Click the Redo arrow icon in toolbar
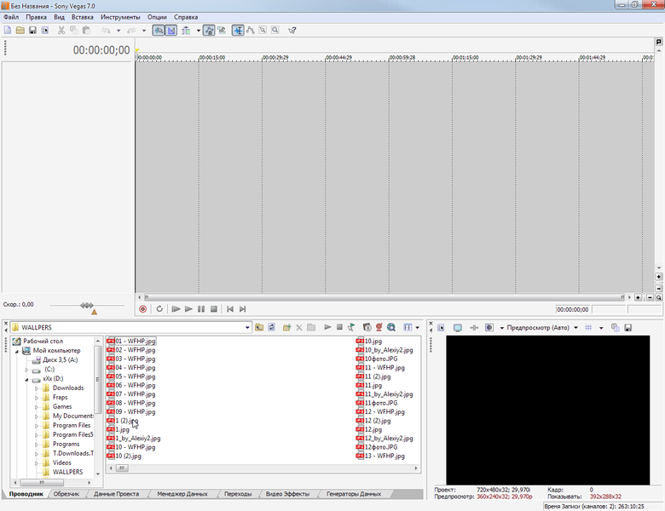The width and height of the screenshot is (665, 511). (x=131, y=31)
